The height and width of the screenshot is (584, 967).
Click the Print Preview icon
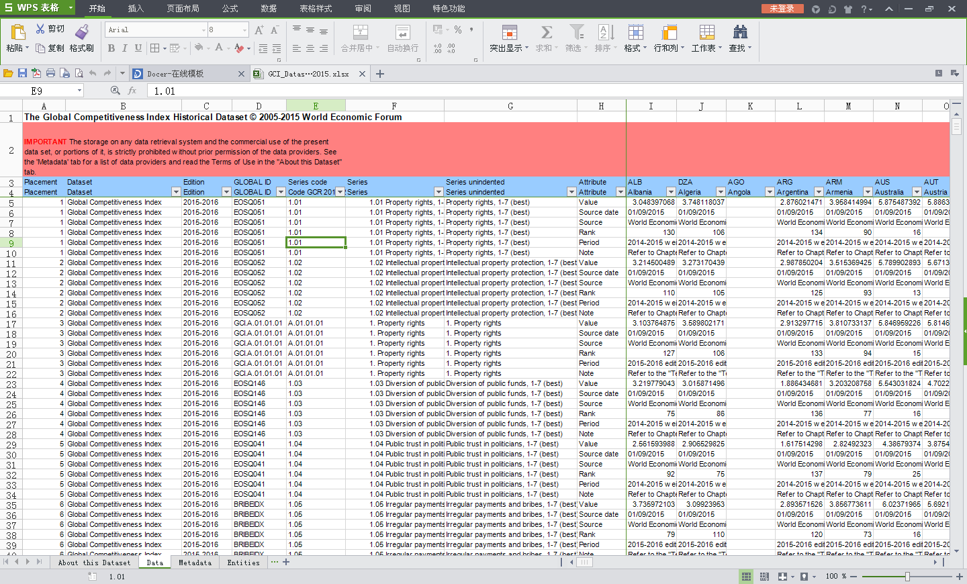coord(79,73)
